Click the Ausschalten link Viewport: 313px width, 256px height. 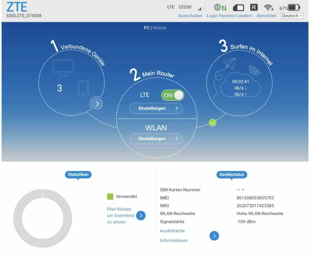pos(190,16)
